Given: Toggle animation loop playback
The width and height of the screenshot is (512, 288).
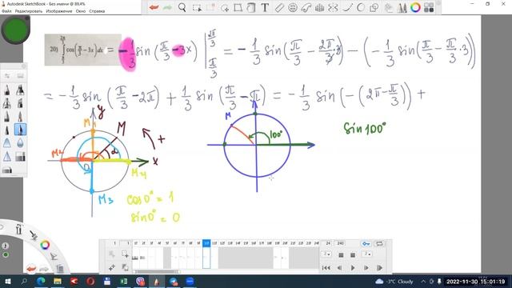Looking at the screenshot, I should pyautogui.click(x=379, y=243).
